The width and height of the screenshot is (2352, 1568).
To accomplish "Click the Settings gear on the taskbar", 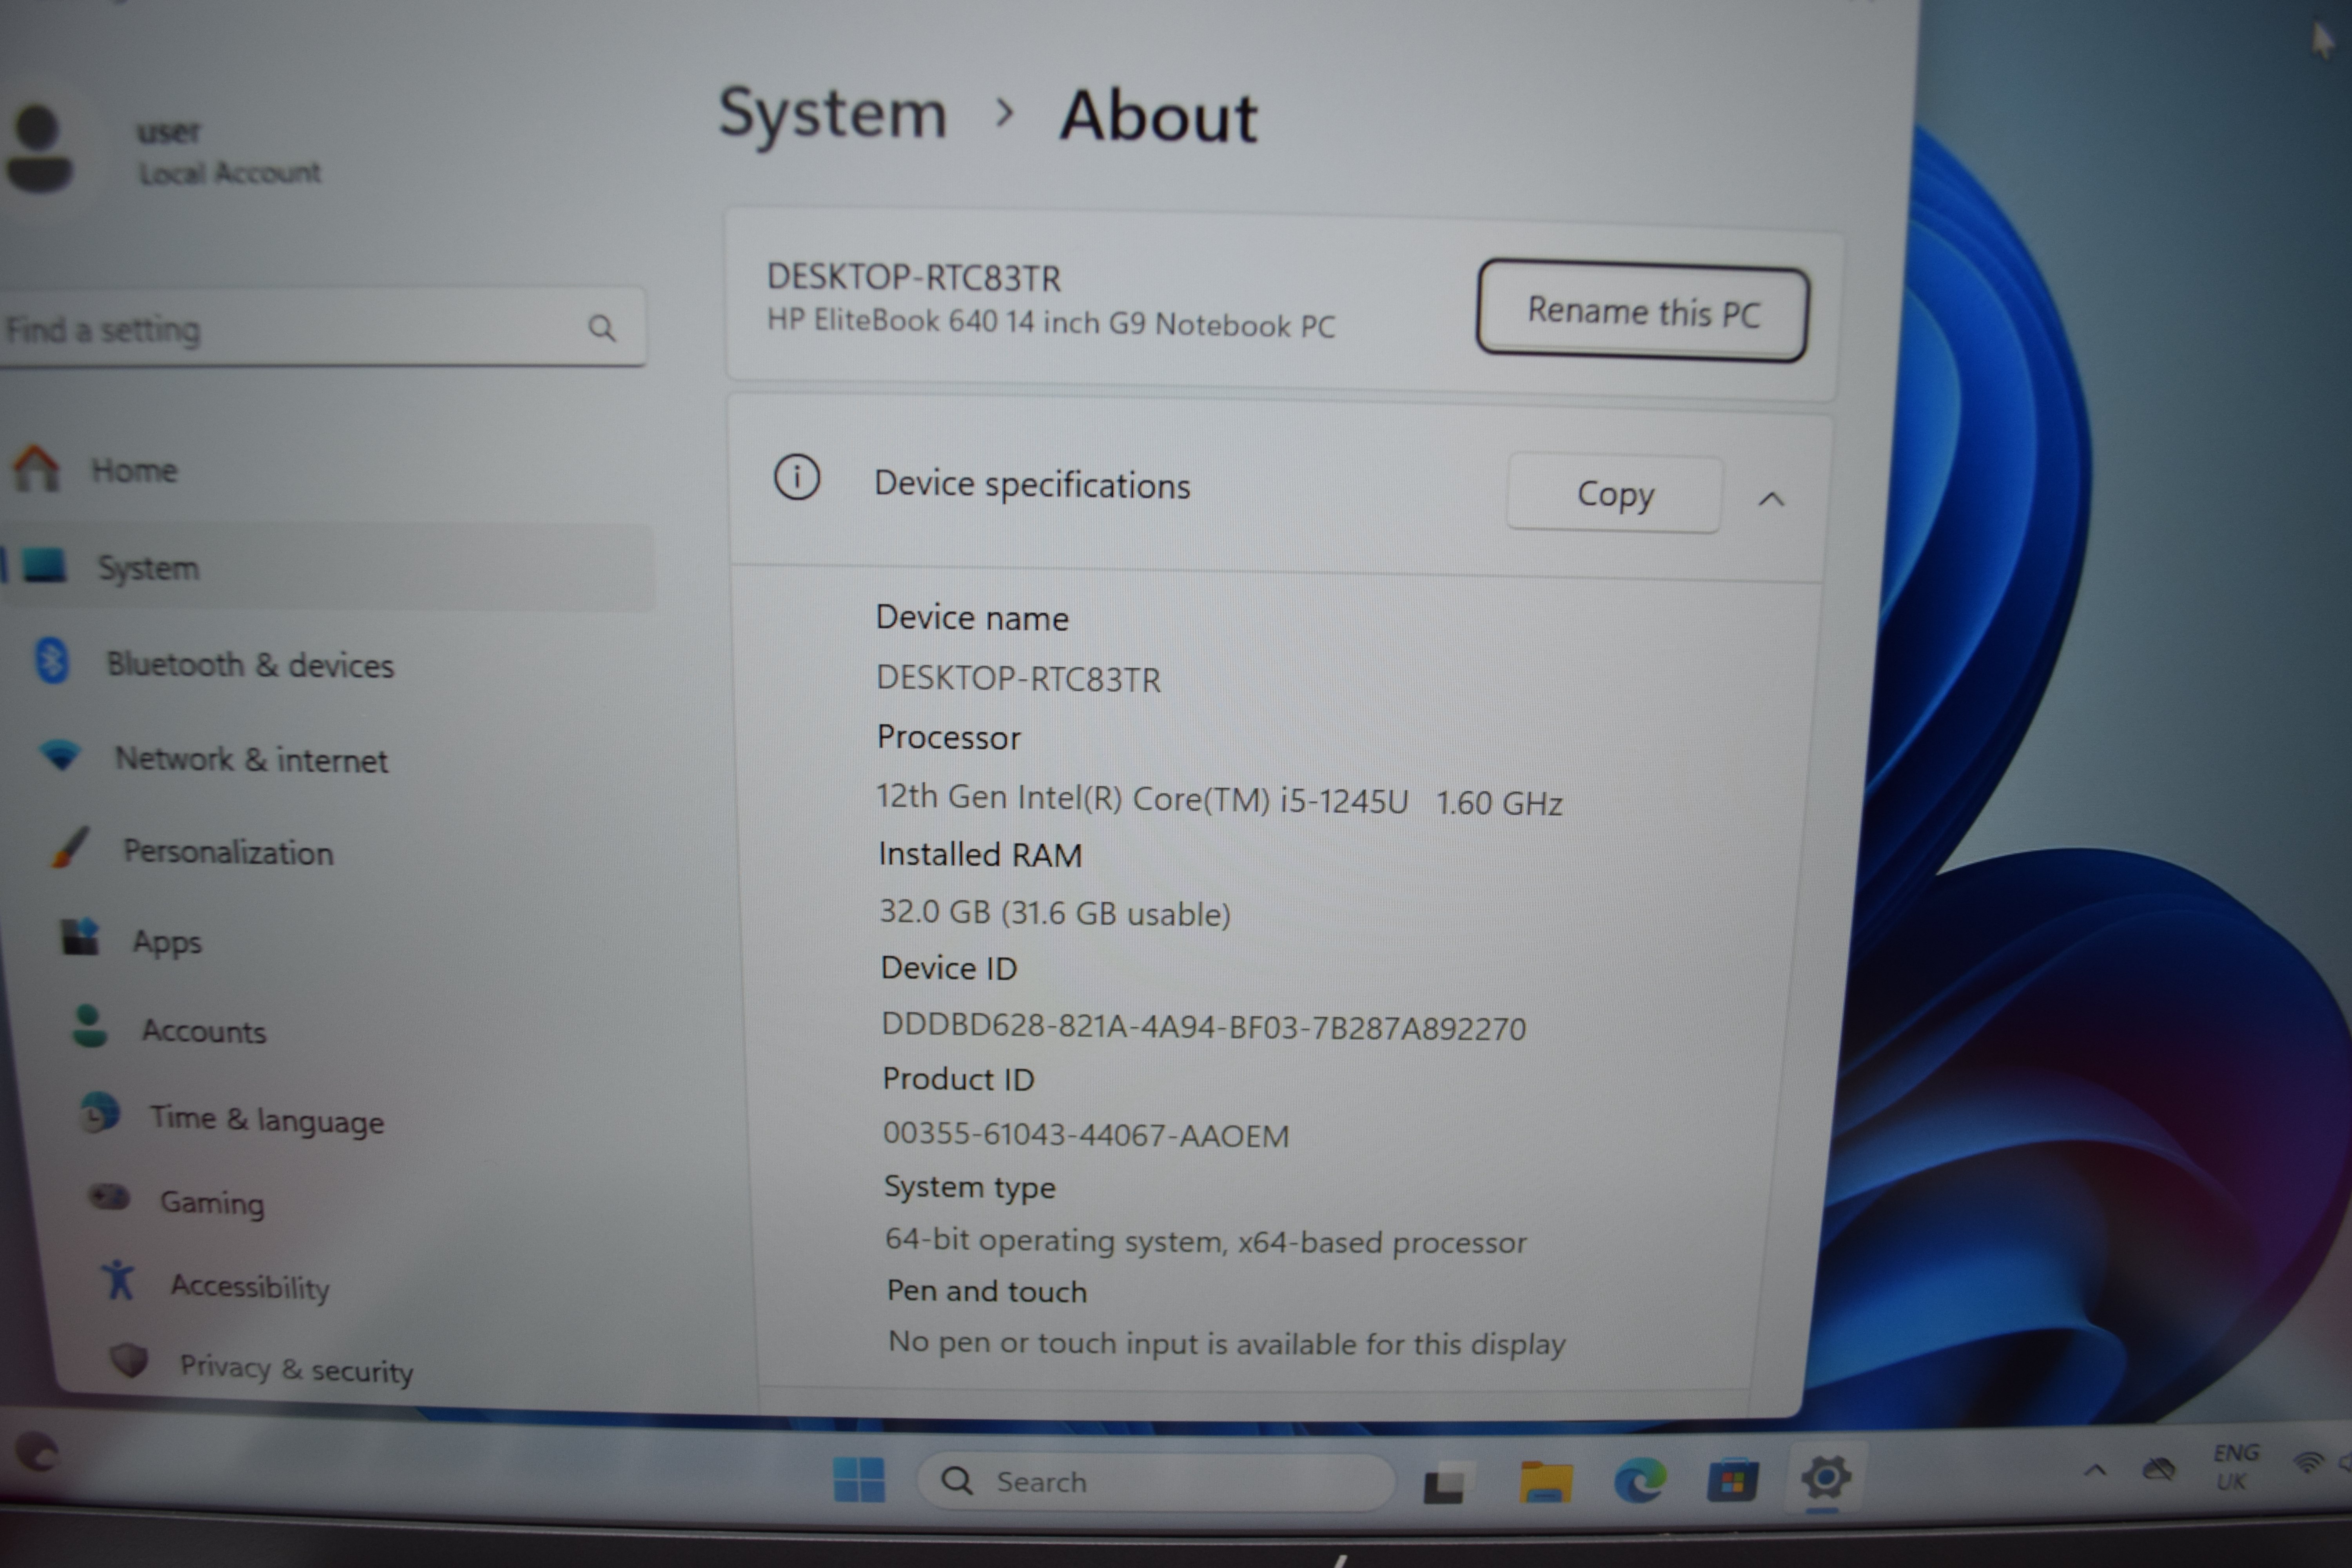I will coord(1826,1478).
